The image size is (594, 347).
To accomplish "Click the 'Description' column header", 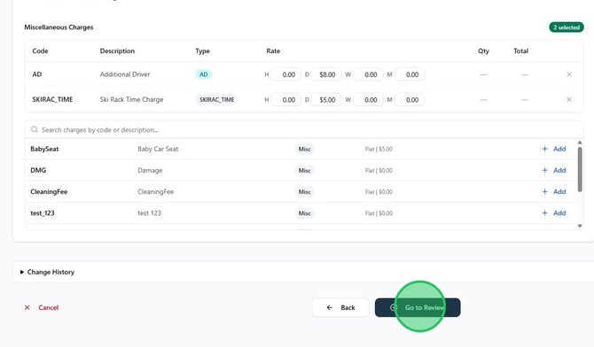I will (x=117, y=50).
